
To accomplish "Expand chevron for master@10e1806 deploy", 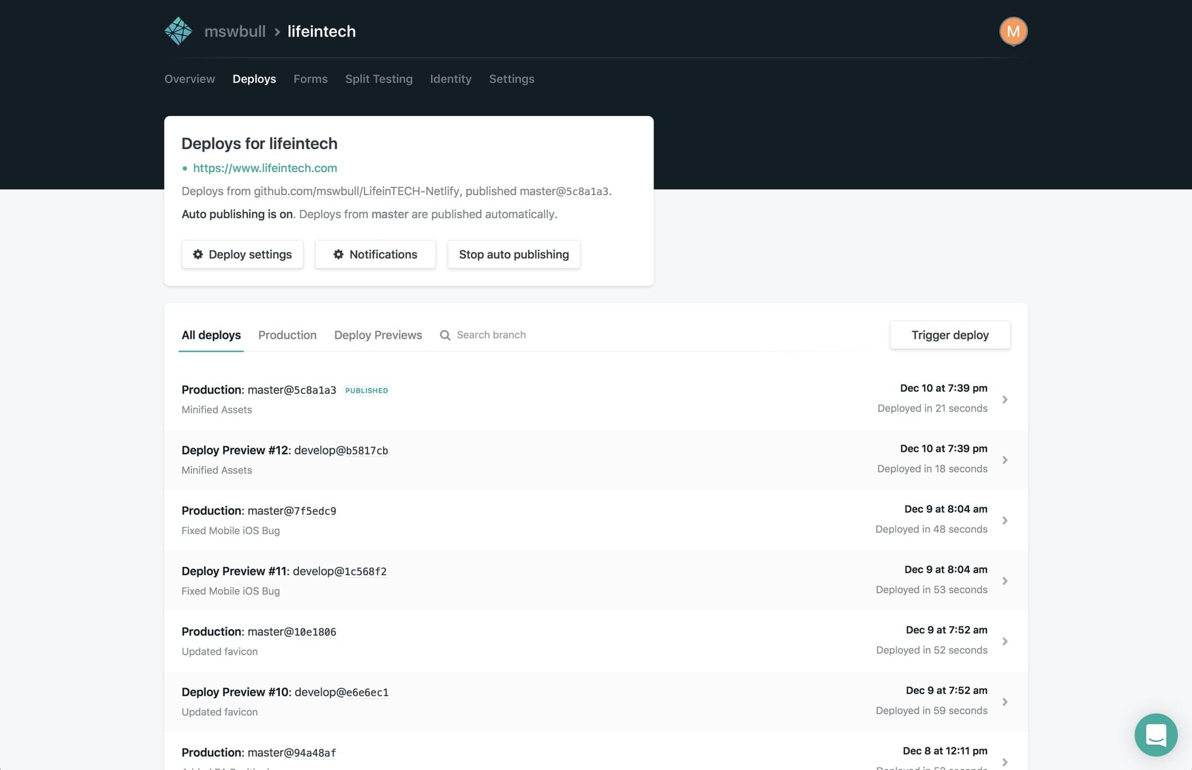I will pos(1005,641).
